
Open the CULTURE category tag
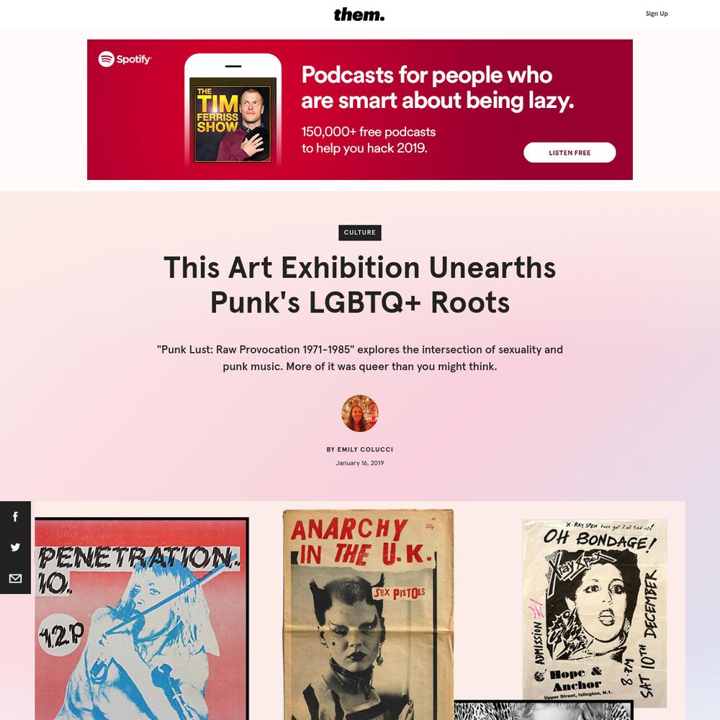[359, 233]
